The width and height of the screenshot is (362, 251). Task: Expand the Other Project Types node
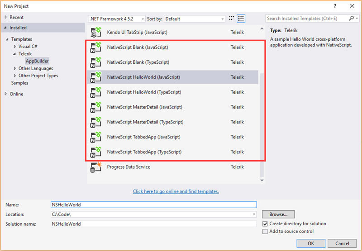pyautogui.click(x=15, y=76)
